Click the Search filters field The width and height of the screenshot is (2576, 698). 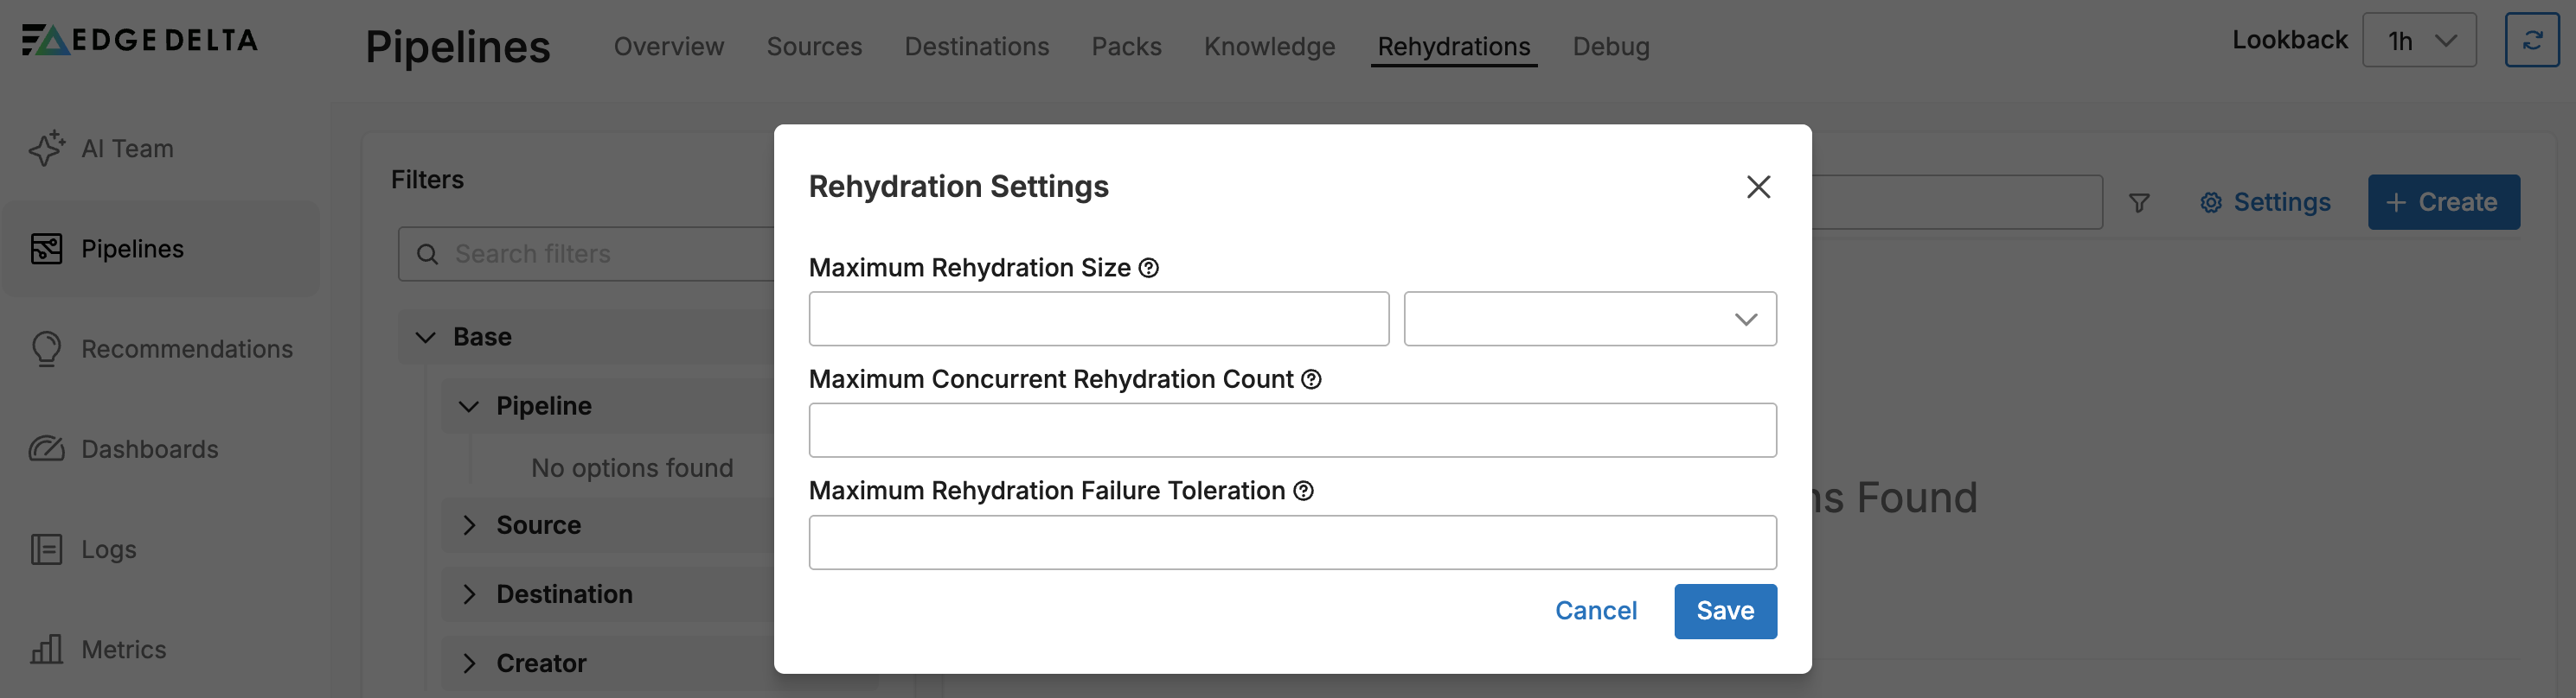point(588,254)
